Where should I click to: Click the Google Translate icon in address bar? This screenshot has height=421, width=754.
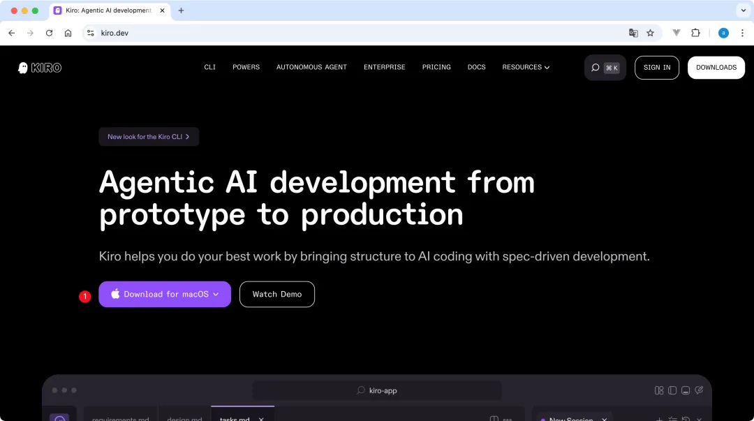(633, 33)
